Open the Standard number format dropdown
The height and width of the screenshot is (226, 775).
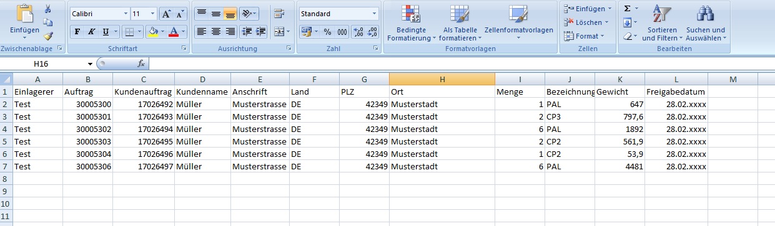[374, 14]
